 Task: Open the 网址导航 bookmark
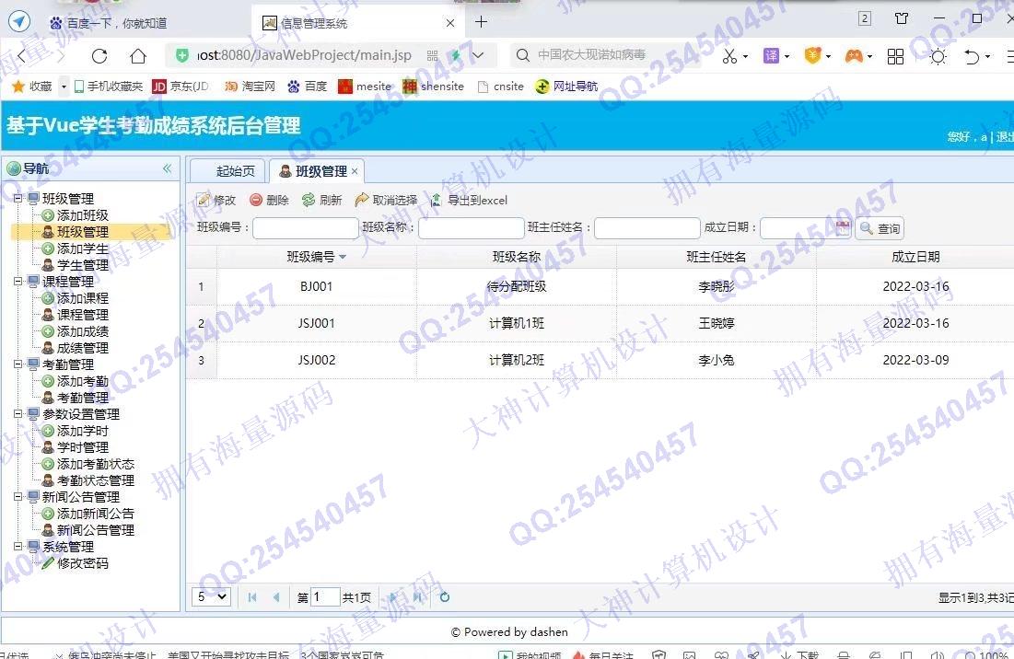pyautogui.click(x=566, y=86)
